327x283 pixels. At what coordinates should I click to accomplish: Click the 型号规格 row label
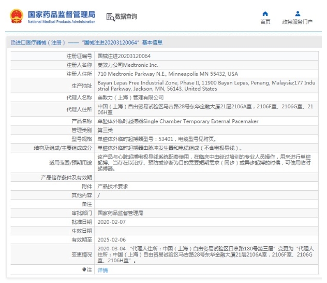[82, 139]
